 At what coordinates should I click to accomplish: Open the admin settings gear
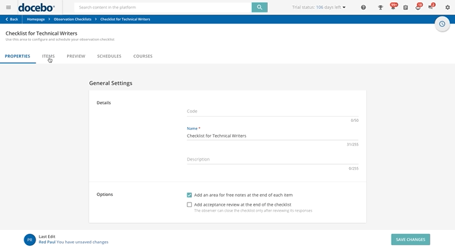click(x=448, y=7)
